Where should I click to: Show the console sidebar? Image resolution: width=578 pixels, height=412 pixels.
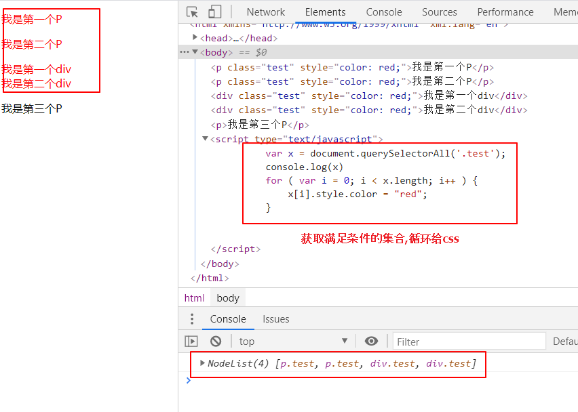pyautogui.click(x=191, y=341)
